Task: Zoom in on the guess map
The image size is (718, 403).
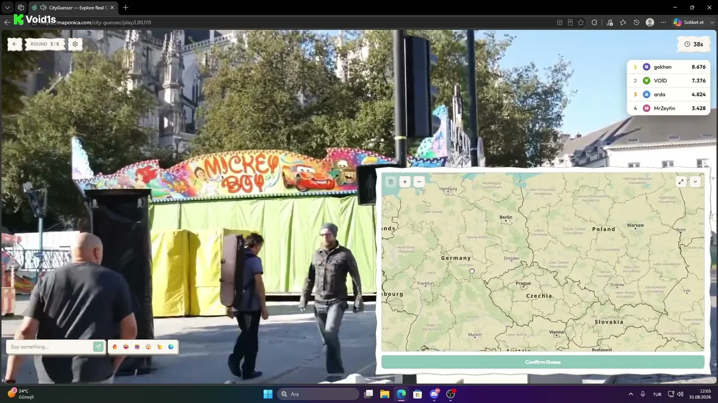Action: [405, 181]
